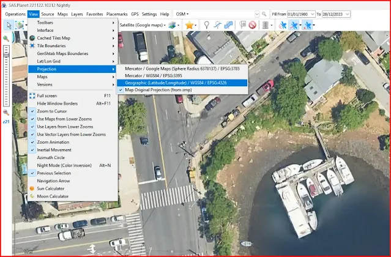The image size is (391, 257).
Task: Click the red hide-placemarks prohibition icon
Action: [x=252, y=25]
